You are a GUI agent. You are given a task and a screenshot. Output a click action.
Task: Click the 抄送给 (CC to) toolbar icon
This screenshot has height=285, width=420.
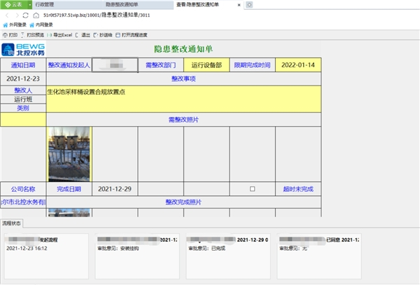coord(104,34)
